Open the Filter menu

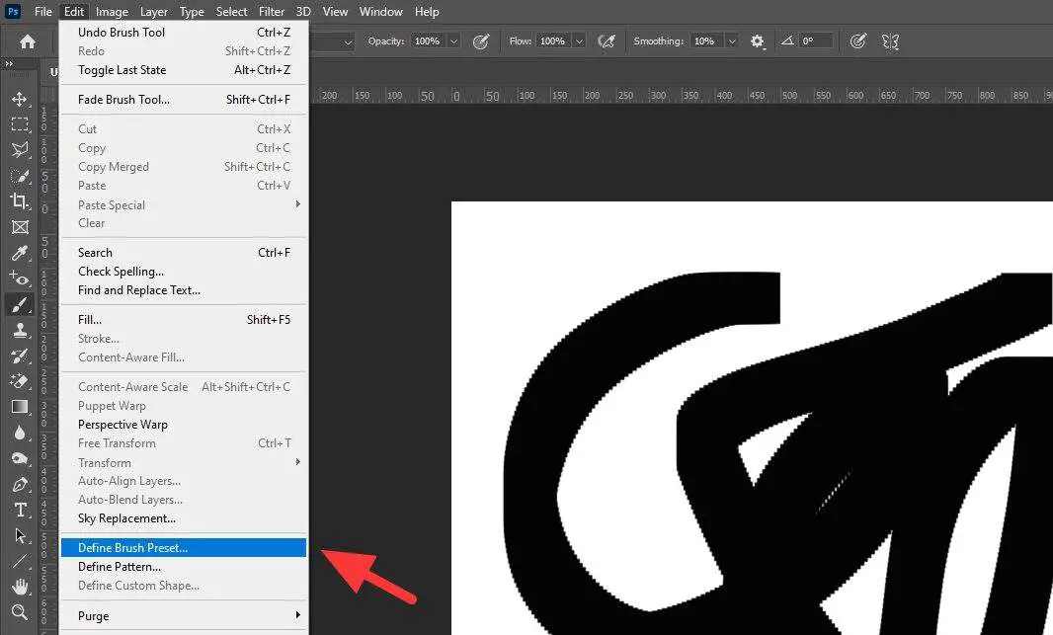pos(272,11)
